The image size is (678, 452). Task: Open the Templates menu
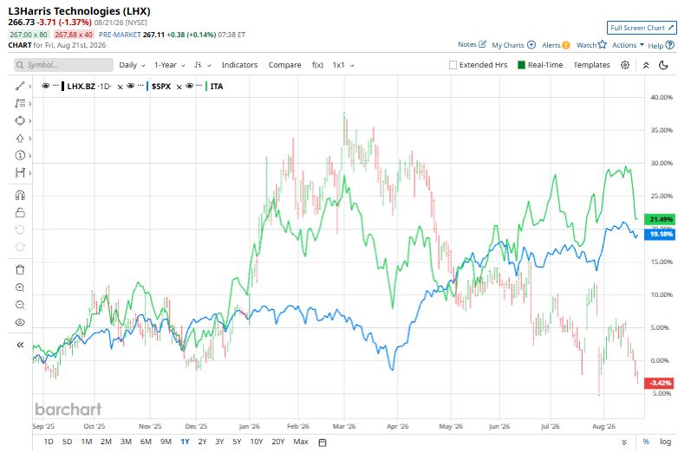pos(591,65)
